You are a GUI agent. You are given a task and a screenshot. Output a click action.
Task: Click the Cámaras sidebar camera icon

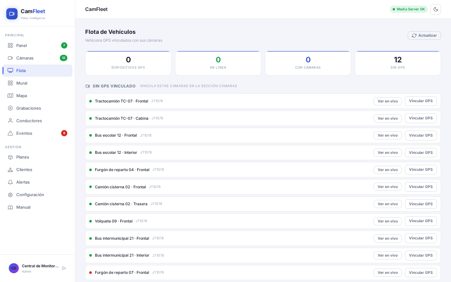(10, 58)
